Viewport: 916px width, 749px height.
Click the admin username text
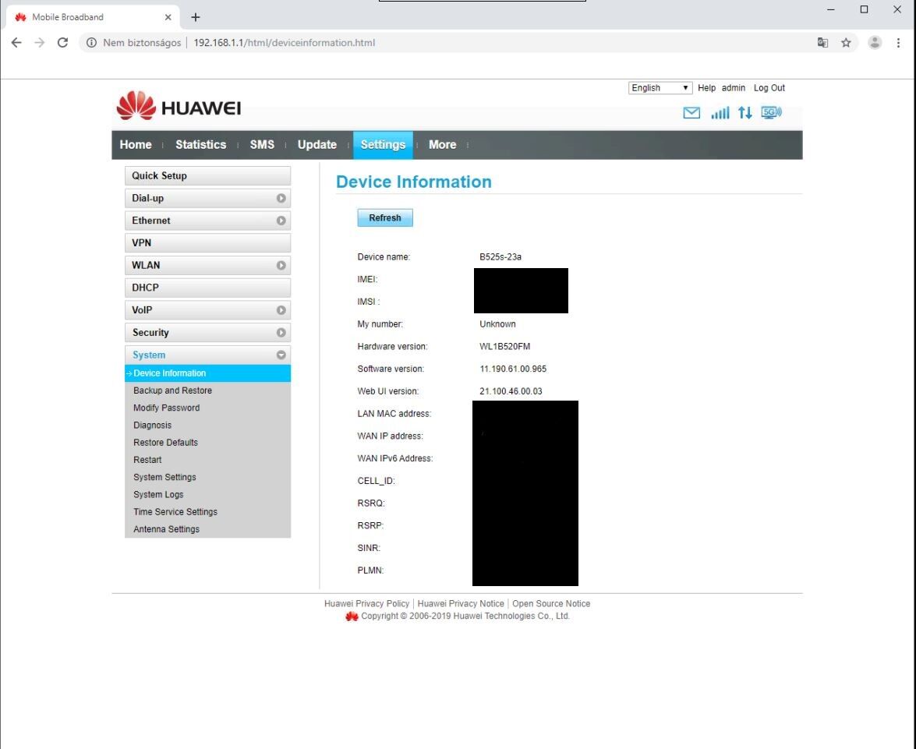[733, 87]
